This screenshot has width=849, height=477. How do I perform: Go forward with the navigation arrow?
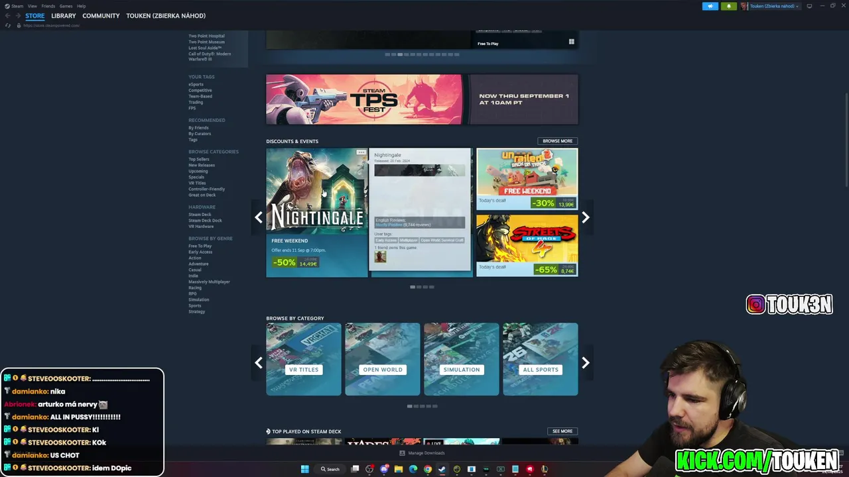pyautogui.click(x=18, y=16)
